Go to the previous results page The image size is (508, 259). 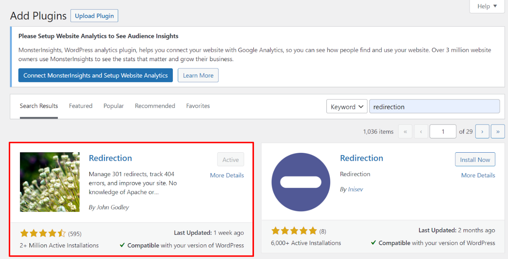[421, 132]
